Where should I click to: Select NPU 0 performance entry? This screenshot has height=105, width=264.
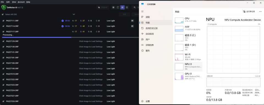[188, 66]
